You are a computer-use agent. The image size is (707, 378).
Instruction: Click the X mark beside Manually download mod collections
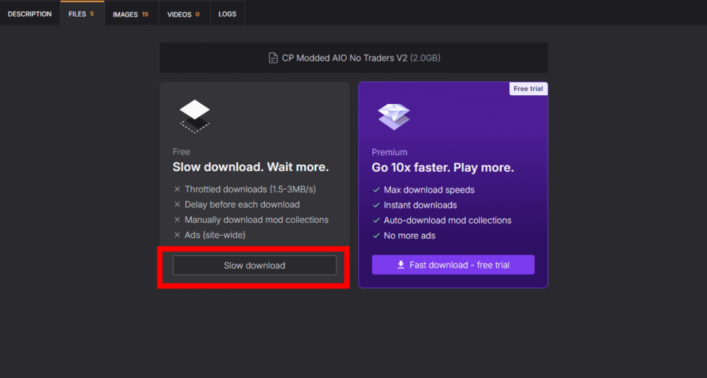(177, 220)
